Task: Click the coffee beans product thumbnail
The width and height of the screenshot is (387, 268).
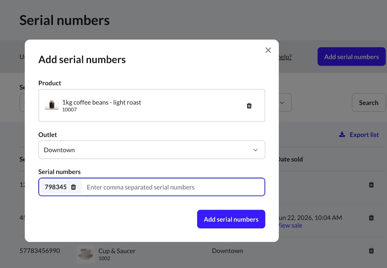Action: pyautogui.click(x=52, y=105)
